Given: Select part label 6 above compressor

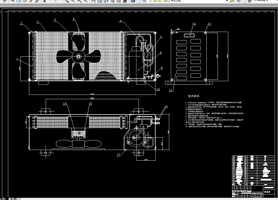Looking at the screenshot, I should (x=121, y=21).
